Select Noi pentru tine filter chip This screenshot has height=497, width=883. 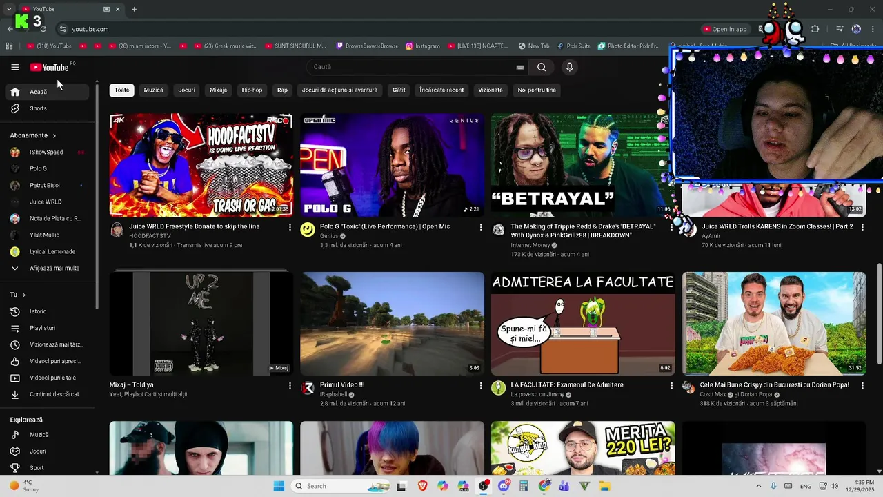tap(537, 90)
